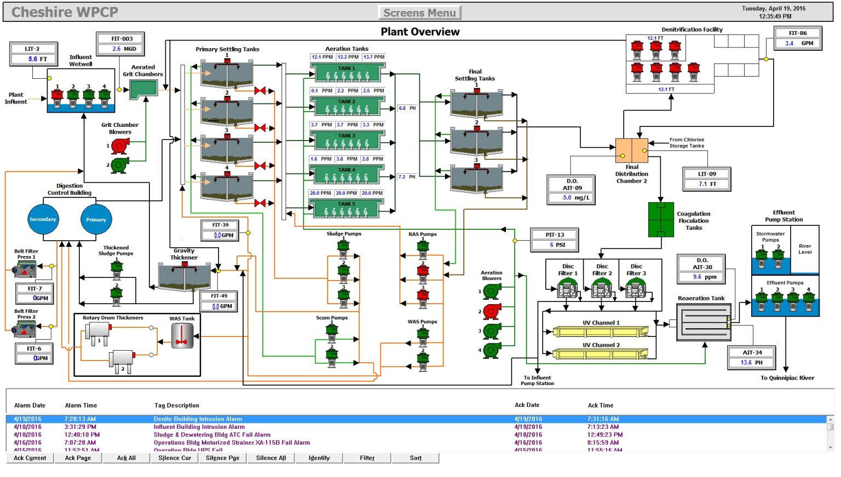Click the Filter button for alarms
The width and height of the screenshot is (841, 477).
click(x=367, y=458)
